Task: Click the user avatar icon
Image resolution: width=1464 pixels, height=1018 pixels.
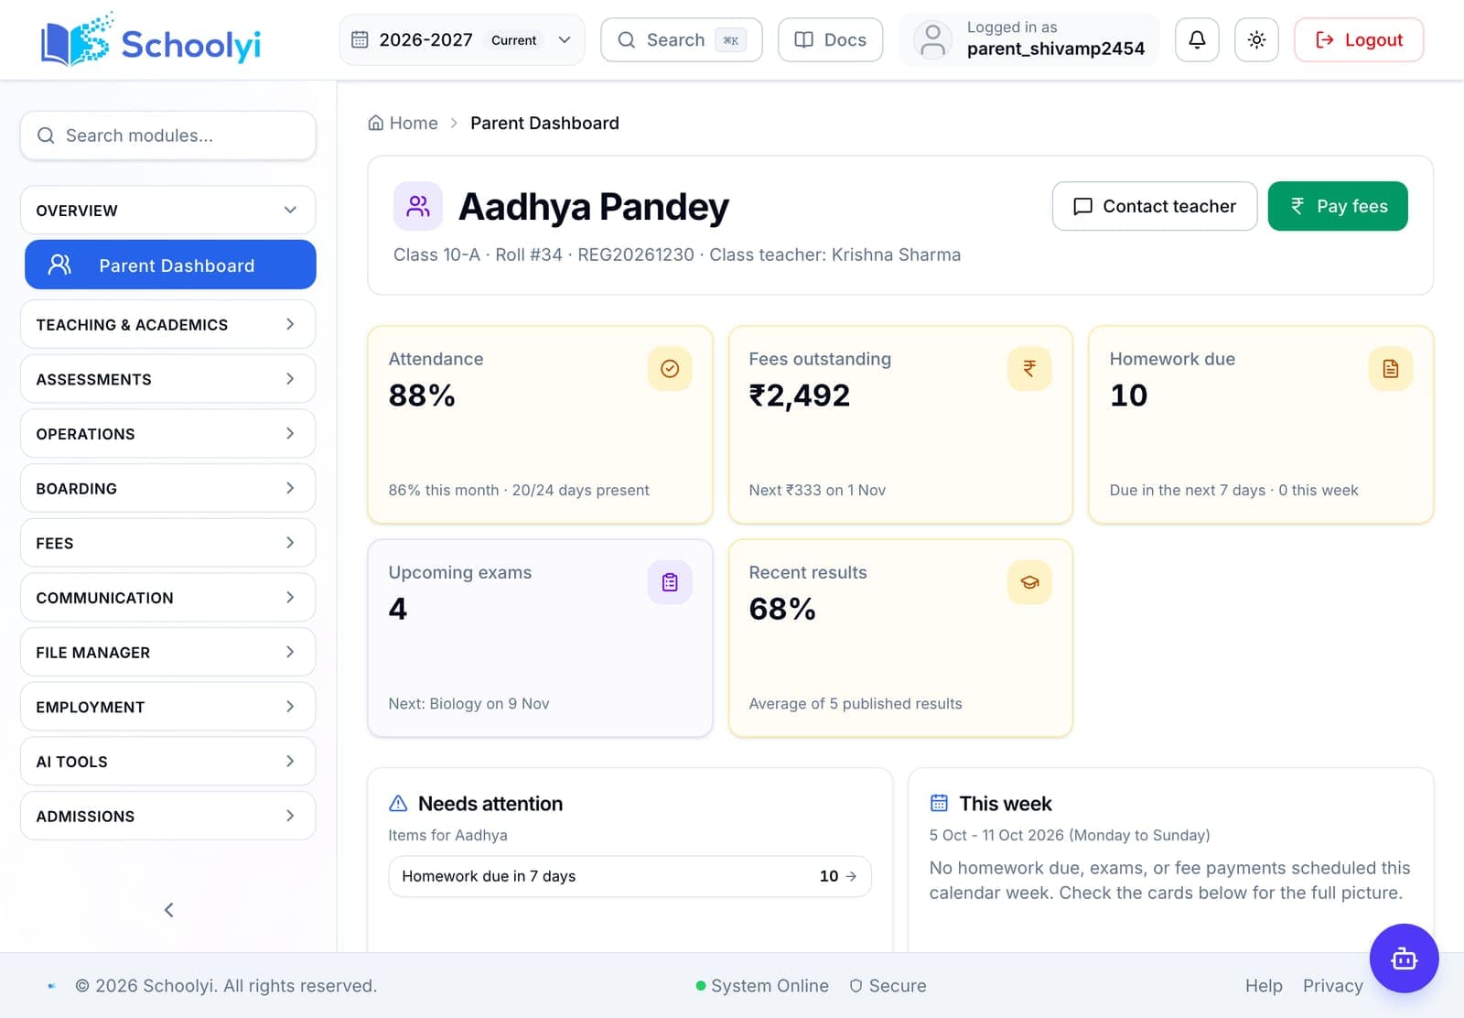Action: [932, 40]
